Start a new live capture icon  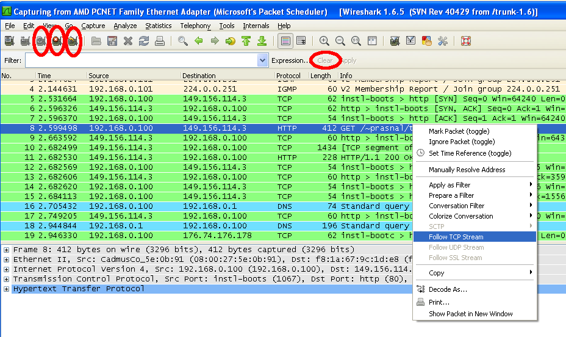[x=41, y=41]
